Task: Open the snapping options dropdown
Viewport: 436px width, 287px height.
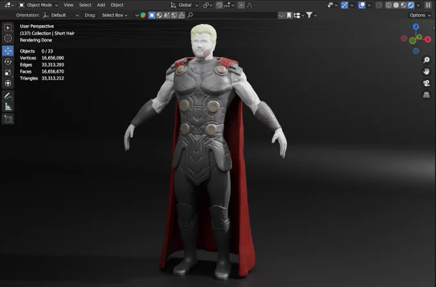Action: pos(229,5)
